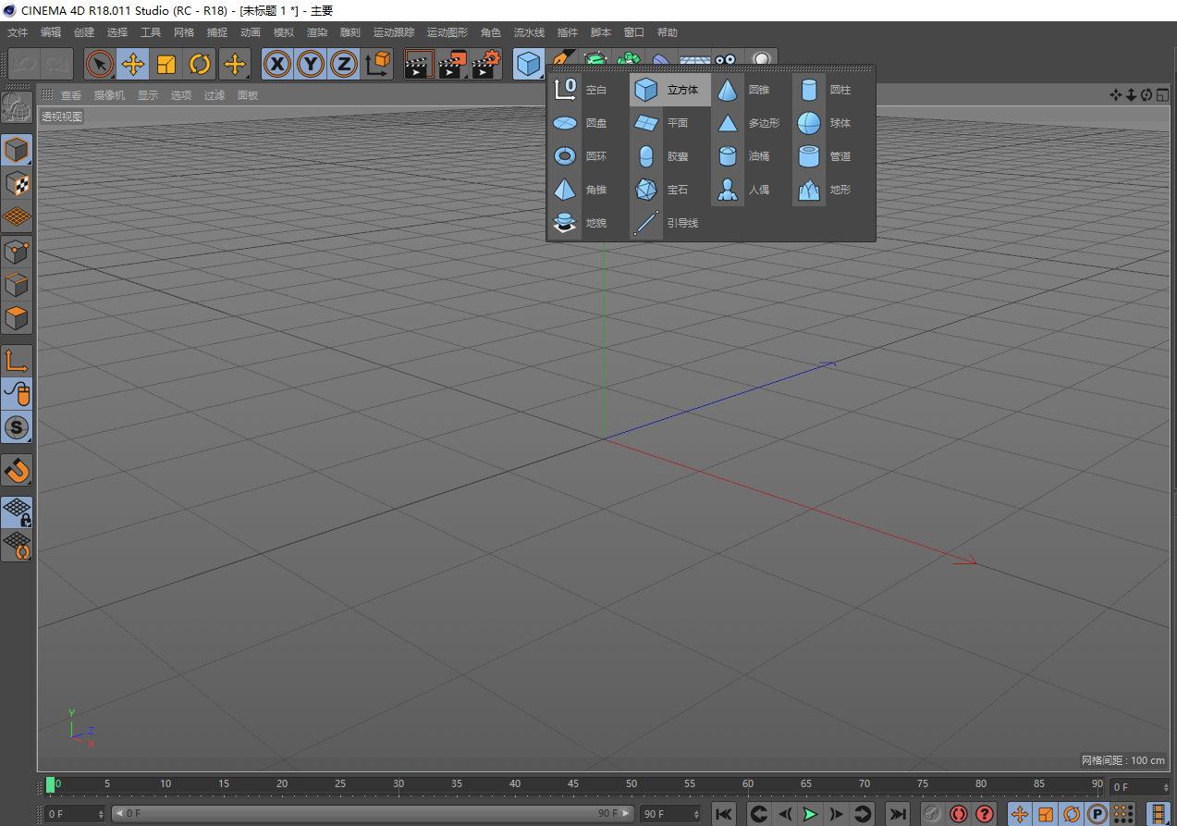Click the 透视视图 viewport label
The image size is (1177, 826).
click(x=62, y=117)
